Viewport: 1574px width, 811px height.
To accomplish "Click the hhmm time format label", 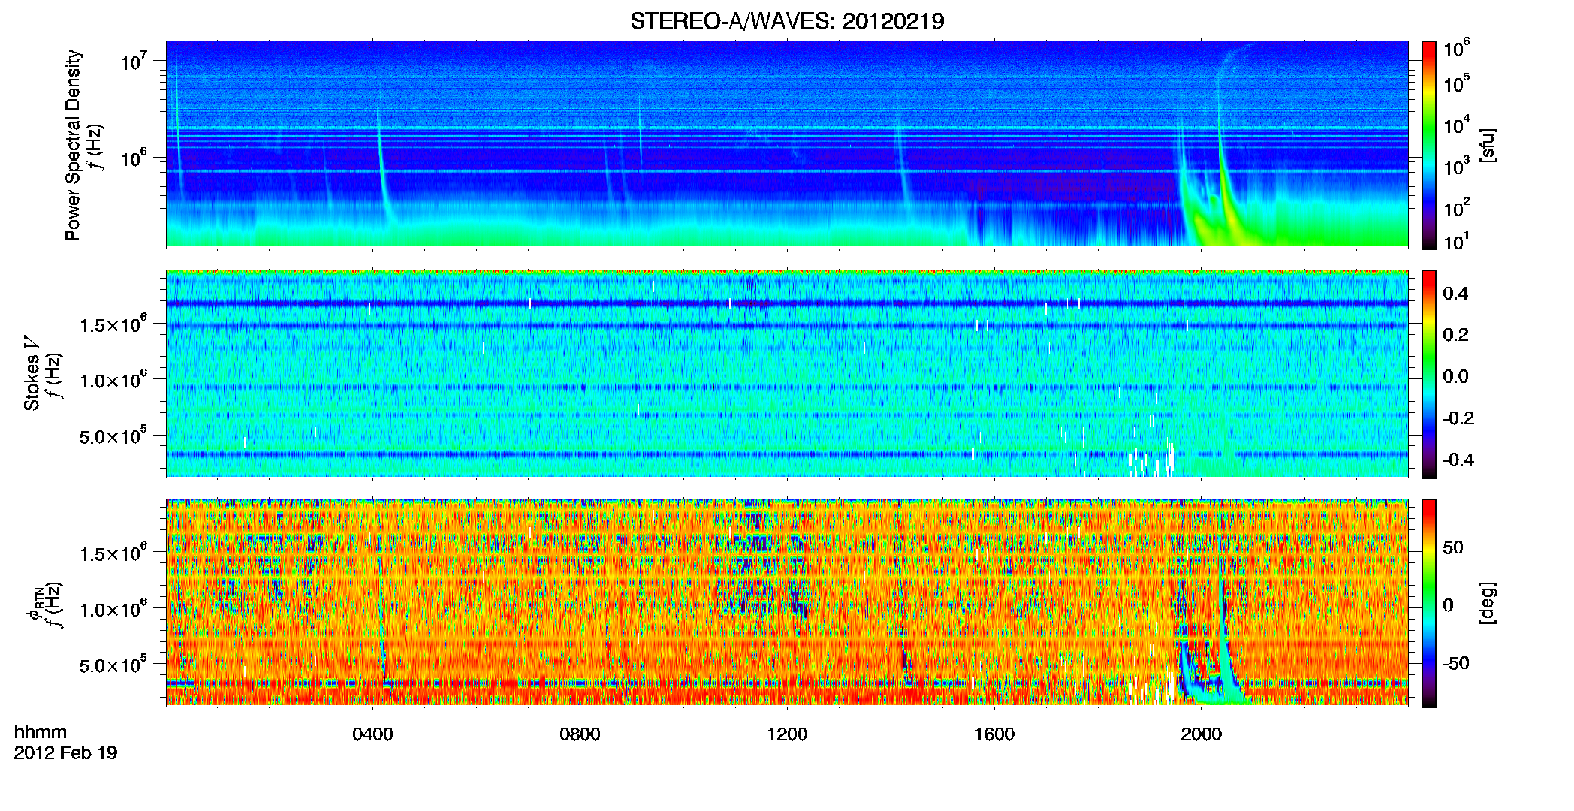I will click(41, 732).
